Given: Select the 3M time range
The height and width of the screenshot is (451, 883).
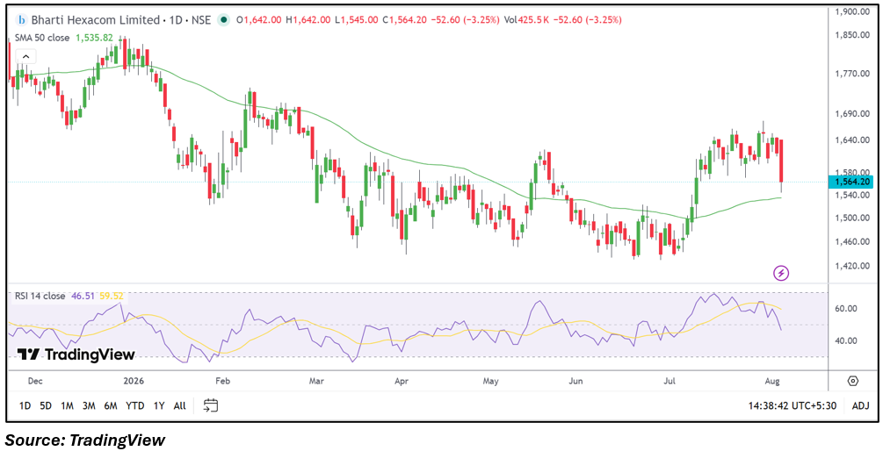Looking at the screenshot, I should (x=89, y=405).
